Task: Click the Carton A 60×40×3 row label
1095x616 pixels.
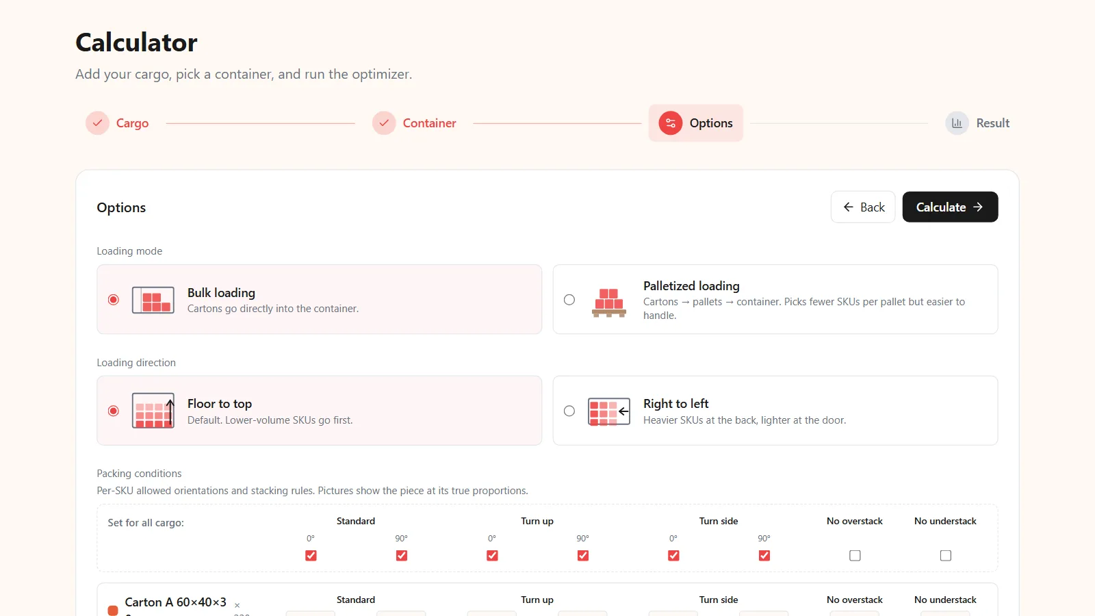Action: point(175,602)
